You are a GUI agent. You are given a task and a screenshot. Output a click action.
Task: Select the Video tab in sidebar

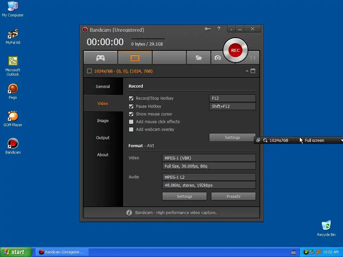point(103,104)
